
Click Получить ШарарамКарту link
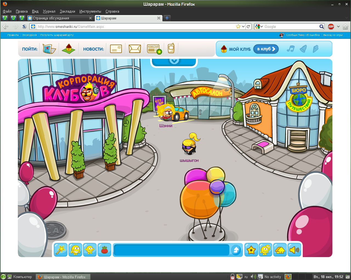[57, 35]
